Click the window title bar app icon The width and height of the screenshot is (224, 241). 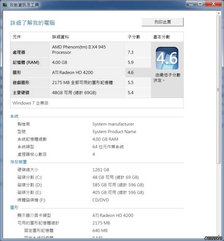(x=5, y=5)
